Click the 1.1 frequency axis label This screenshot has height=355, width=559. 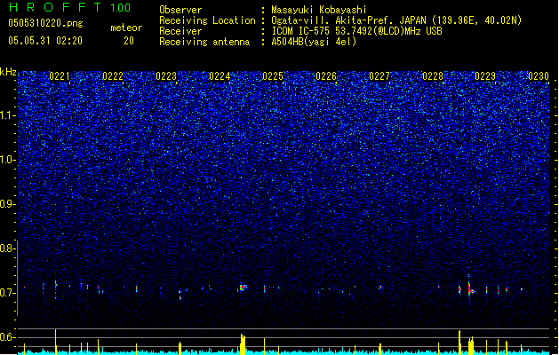click(x=8, y=115)
